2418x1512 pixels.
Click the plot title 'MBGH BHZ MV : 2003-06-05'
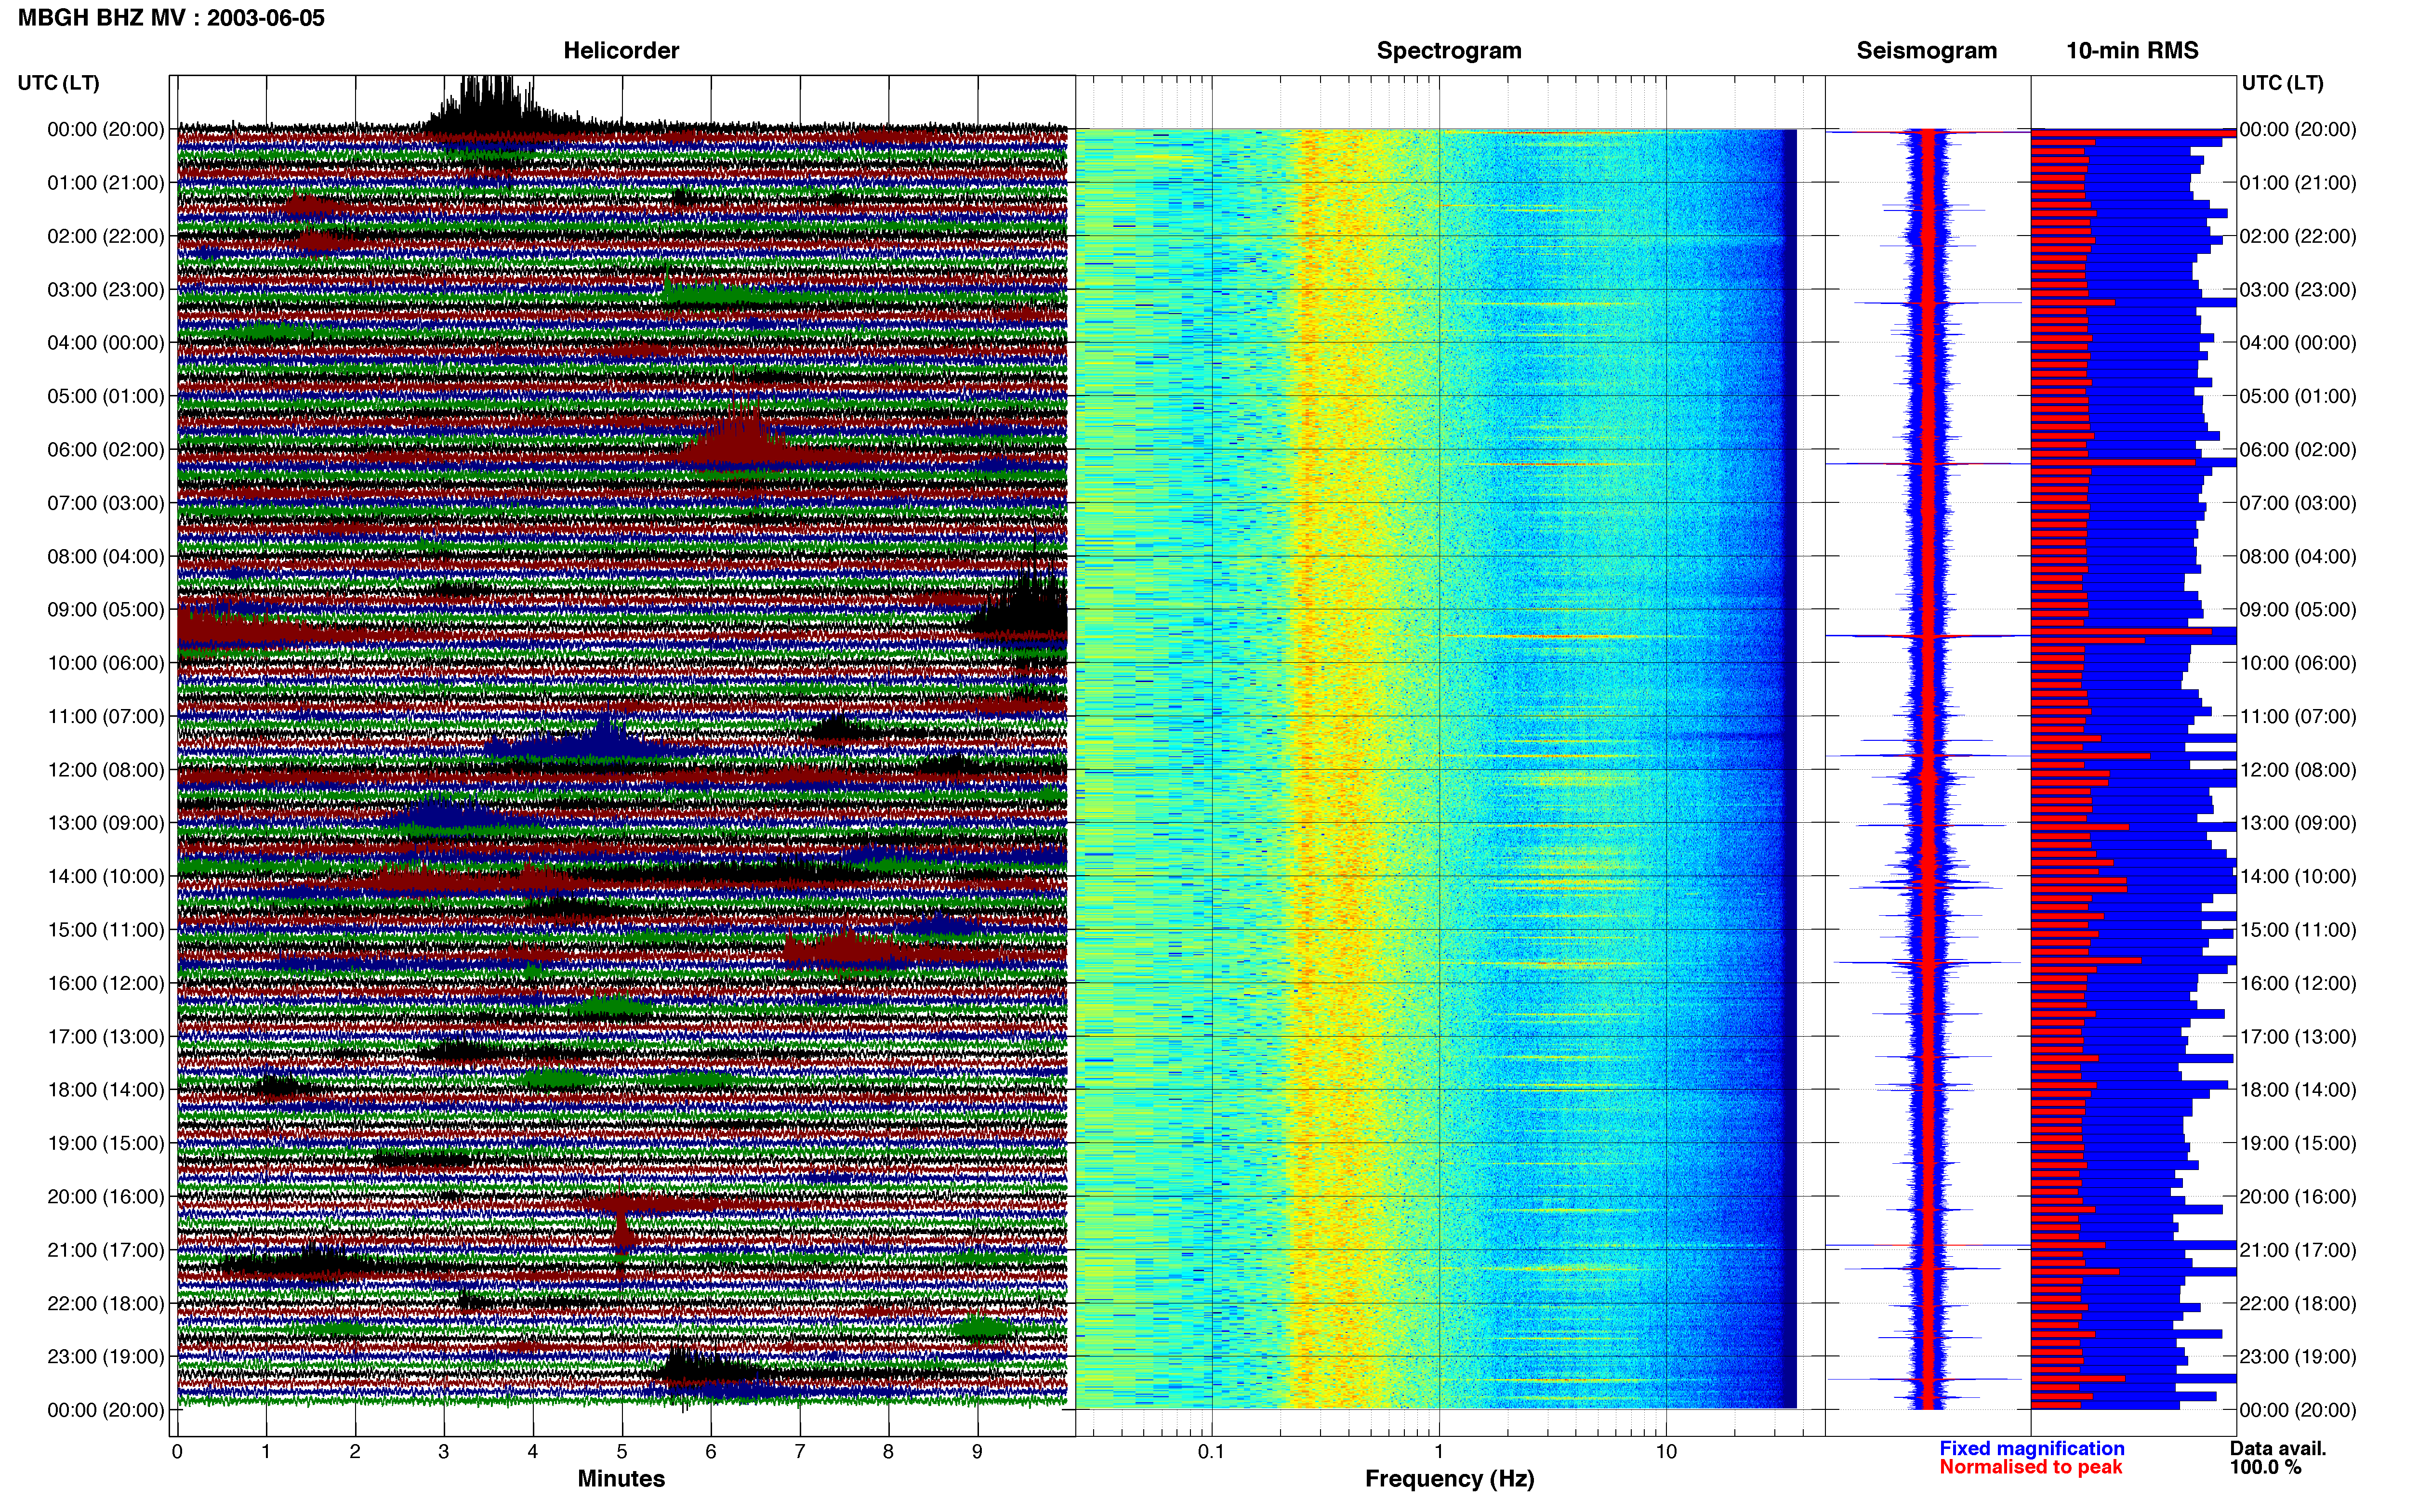point(171,18)
